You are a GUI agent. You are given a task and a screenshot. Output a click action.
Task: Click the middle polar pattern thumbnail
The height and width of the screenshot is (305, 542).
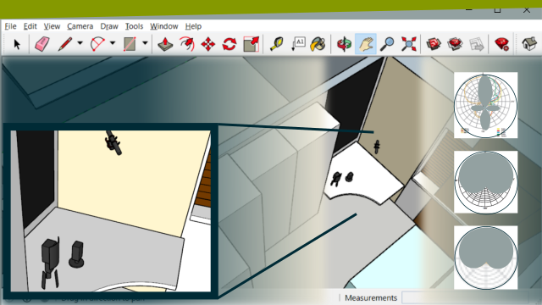[485, 182]
